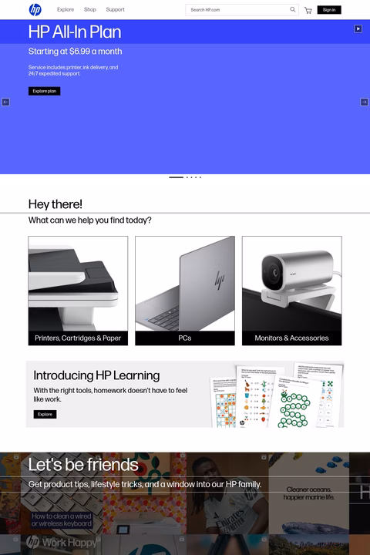The height and width of the screenshot is (555, 370).
Task: Click the 'Let's be friends' heading
Action: [x=83, y=464]
